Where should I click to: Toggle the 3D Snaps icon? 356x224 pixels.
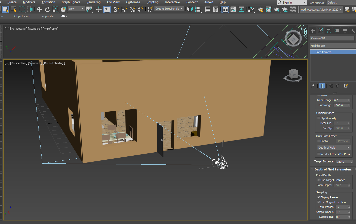tap(116, 10)
